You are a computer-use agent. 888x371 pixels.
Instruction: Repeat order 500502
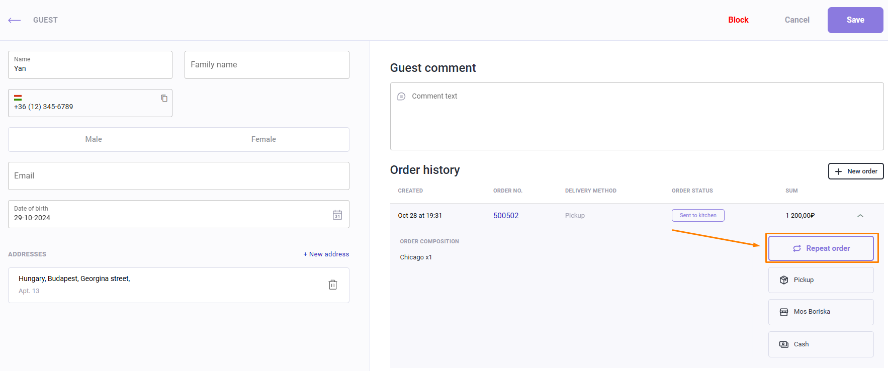(x=821, y=248)
